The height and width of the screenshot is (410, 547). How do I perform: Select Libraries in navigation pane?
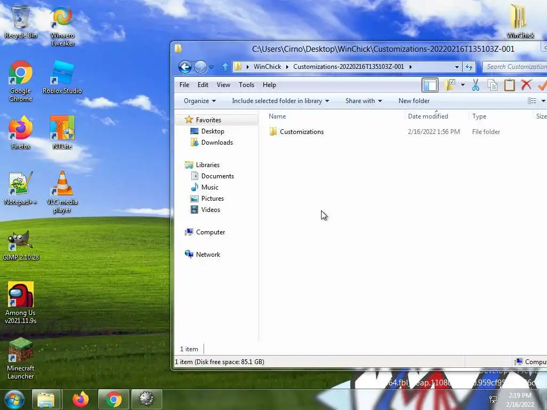[x=208, y=165]
